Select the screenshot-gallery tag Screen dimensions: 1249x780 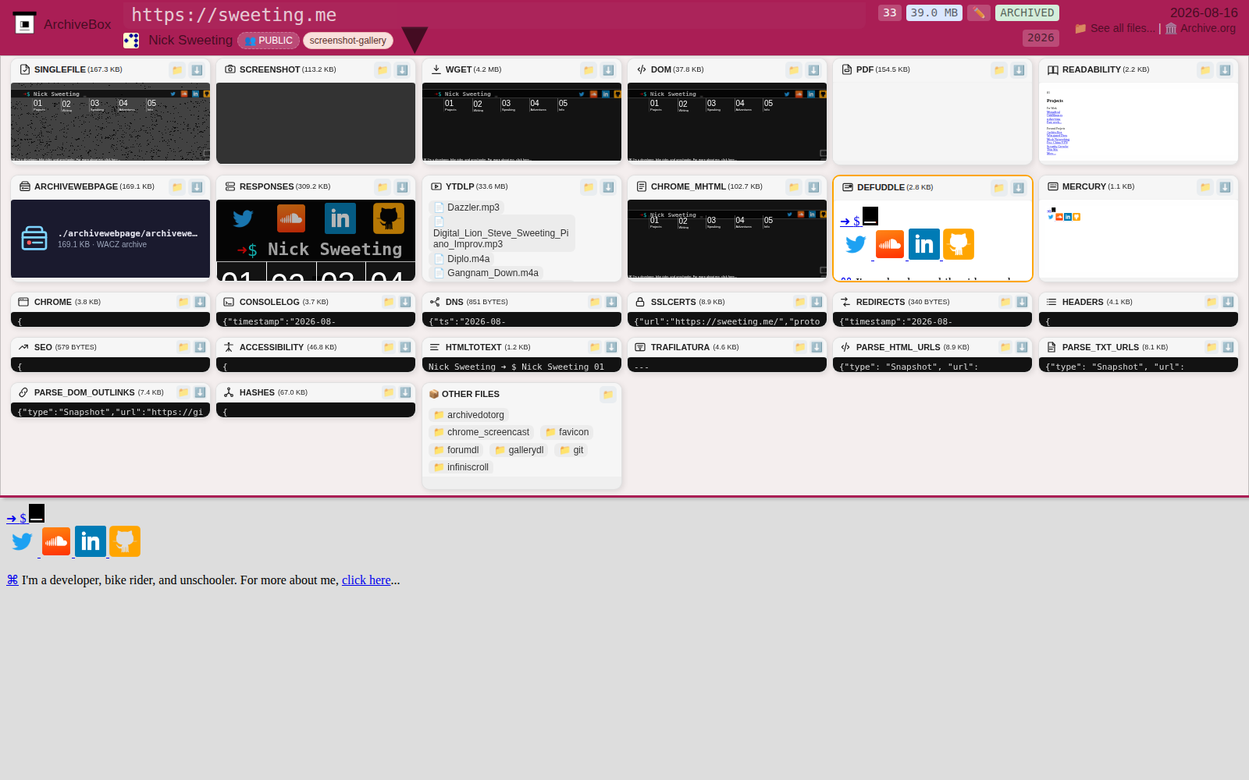point(347,41)
